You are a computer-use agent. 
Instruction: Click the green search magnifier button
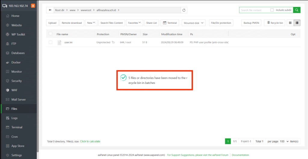tap(297, 10)
